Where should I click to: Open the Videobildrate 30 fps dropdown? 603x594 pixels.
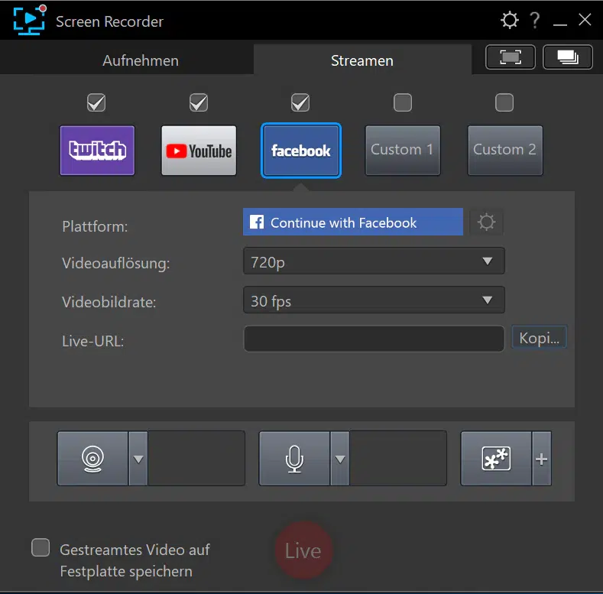tap(374, 300)
